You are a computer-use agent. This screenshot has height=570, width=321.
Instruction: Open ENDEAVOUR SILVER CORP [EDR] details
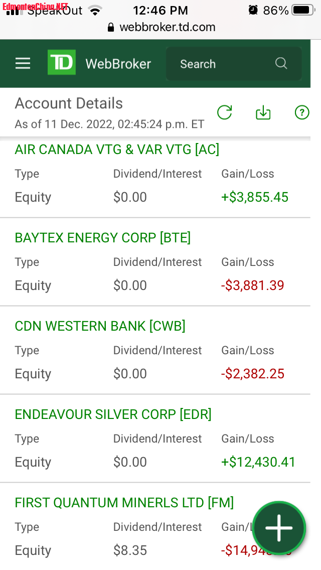(x=113, y=414)
